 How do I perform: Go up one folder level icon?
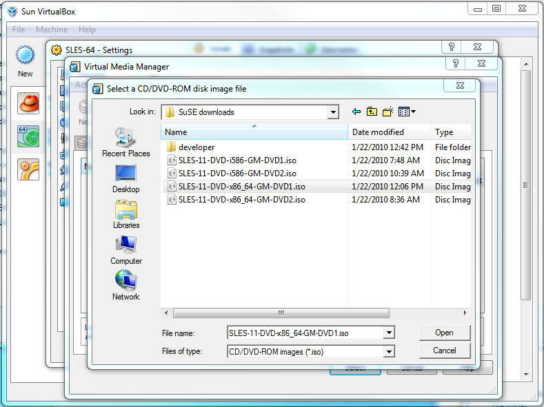[372, 112]
